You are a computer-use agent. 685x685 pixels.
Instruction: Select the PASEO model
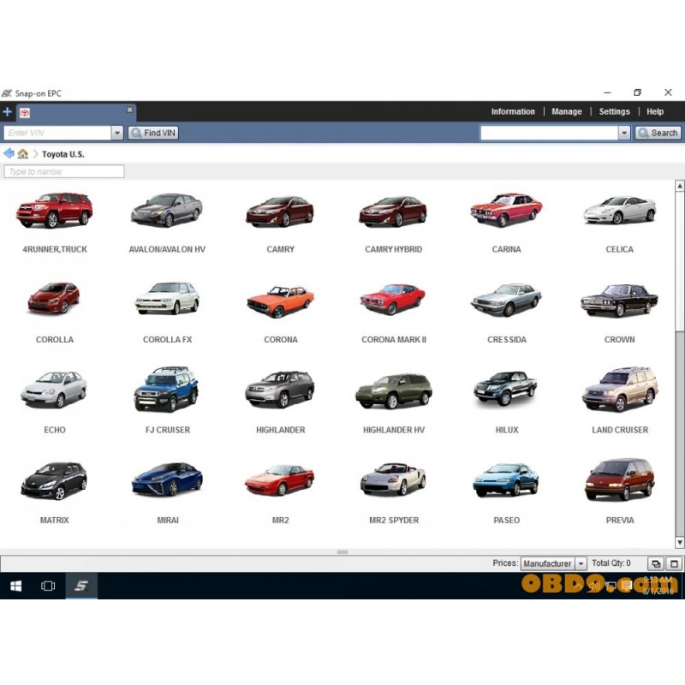pos(506,493)
